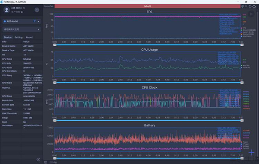
Task: Switch to the Setting tab
Action: 19,37
